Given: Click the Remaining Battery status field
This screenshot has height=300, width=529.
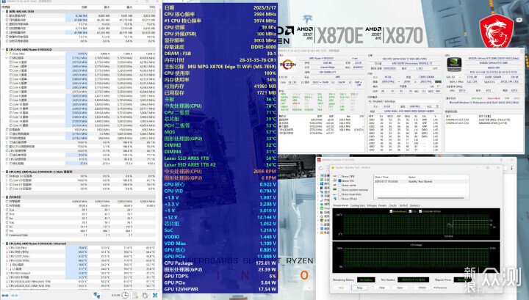Looking at the screenshot, I should pyautogui.click(x=366, y=279).
